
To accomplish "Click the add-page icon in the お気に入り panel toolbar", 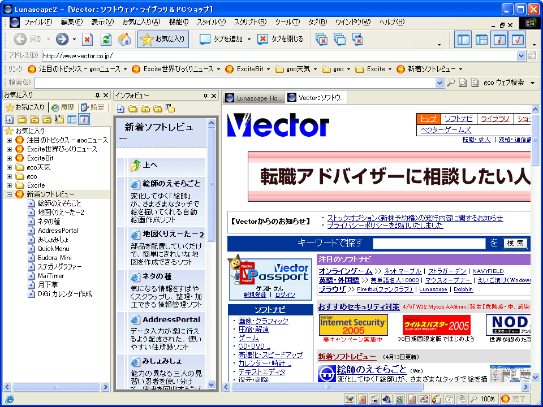I will (10, 119).
